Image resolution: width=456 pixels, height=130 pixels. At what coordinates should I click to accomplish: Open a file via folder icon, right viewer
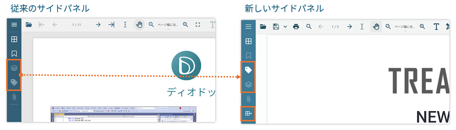[263, 27]
